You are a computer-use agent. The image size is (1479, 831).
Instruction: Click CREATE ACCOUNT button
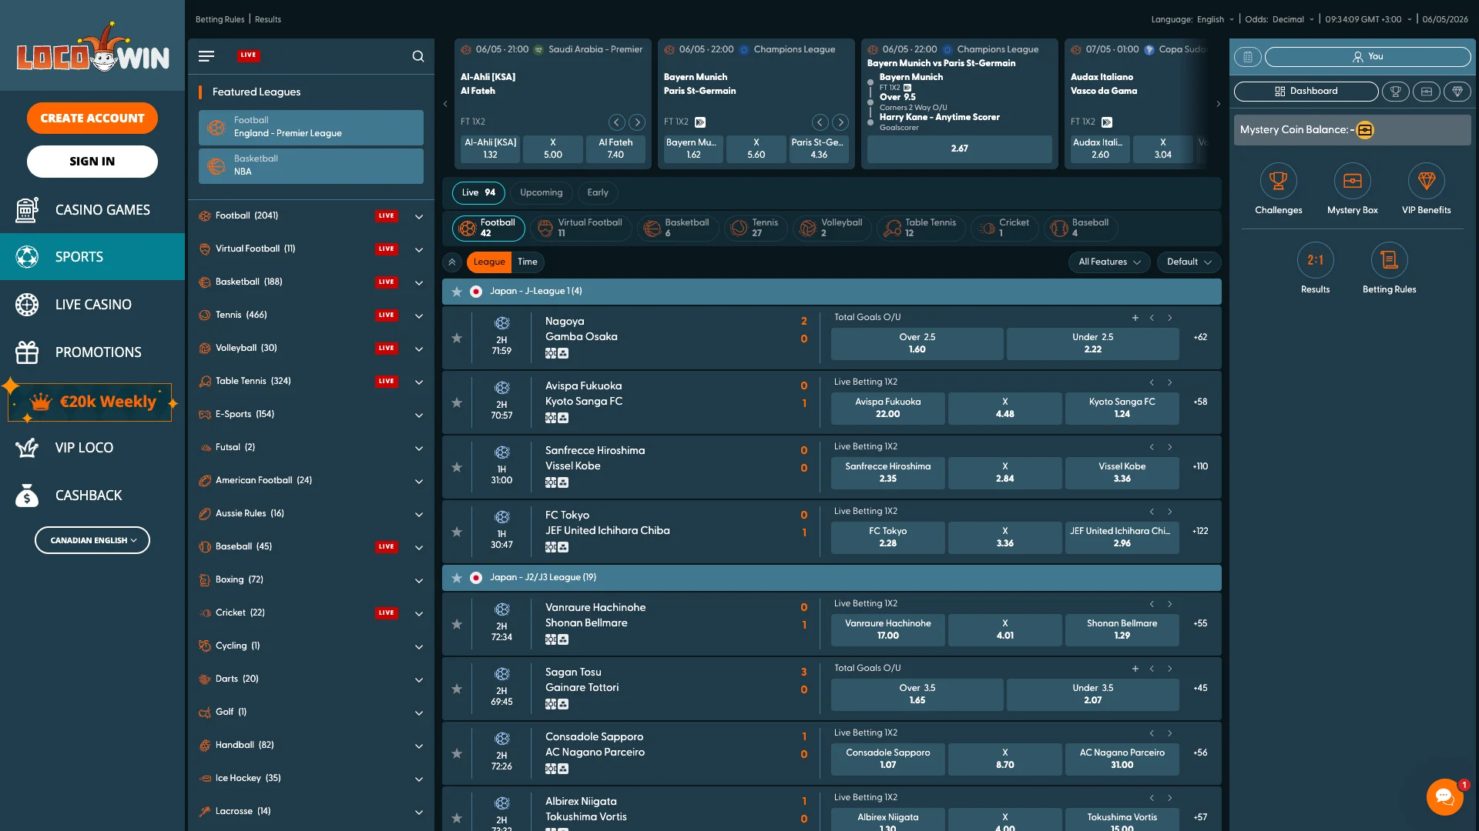pyautogui.click(x=92, y=118)
